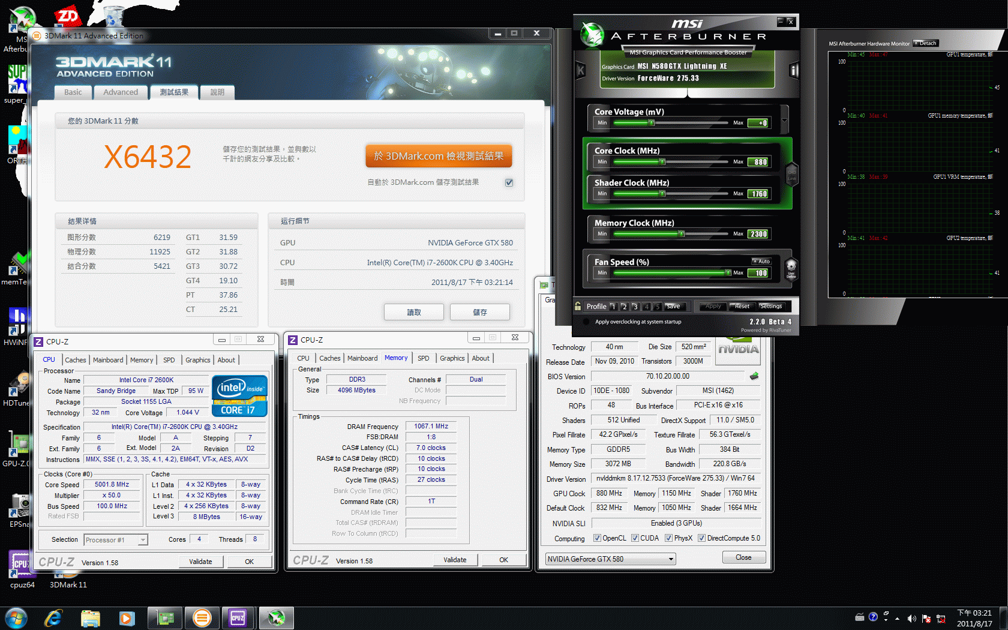The height and width of the screenshot is (630, 1008).
Task: Click the blue help question-mark tray icon
Action: pyautogui.click(x=873, y=616)
